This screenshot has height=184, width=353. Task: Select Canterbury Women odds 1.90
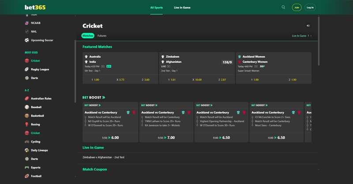tap(293, 79)
